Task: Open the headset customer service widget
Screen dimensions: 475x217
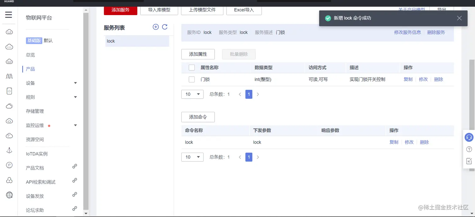Action: tap(469, 137)
